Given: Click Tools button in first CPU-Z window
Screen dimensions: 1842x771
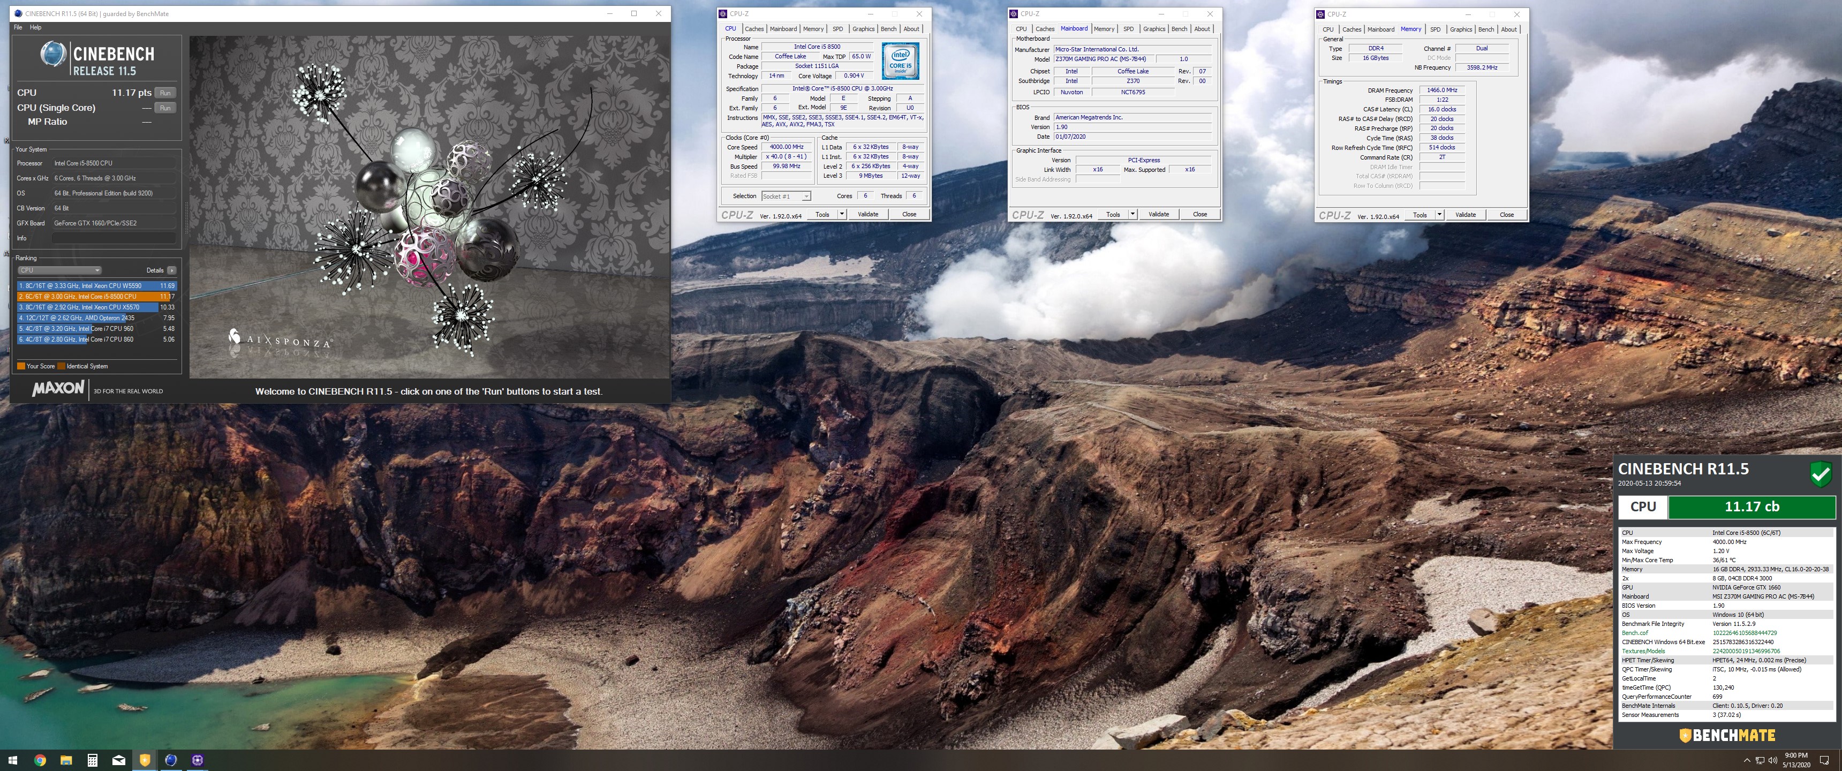Looking at the screenshot, I should pos(822,214).
